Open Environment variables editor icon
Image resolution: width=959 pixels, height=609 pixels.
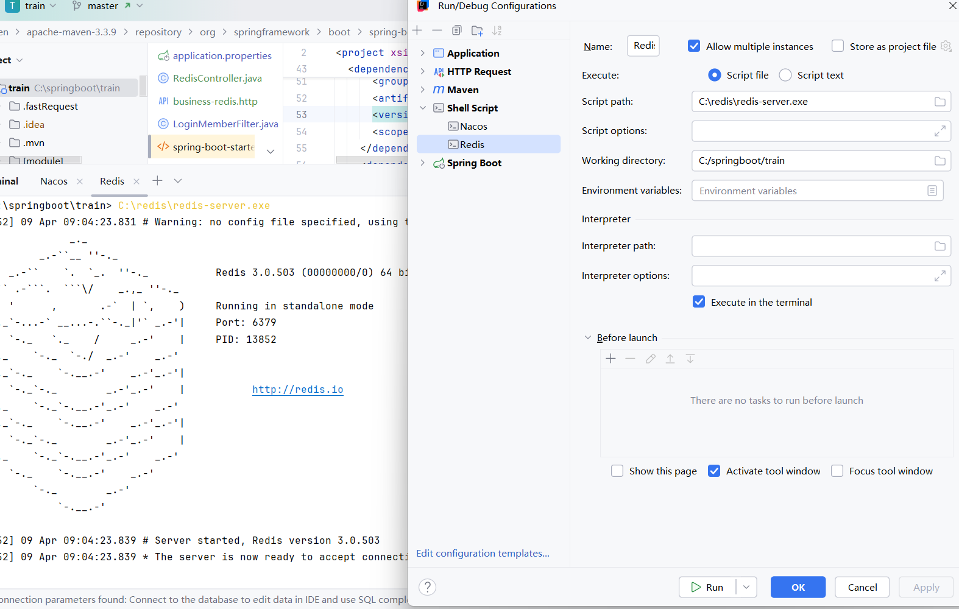point(932,191)
